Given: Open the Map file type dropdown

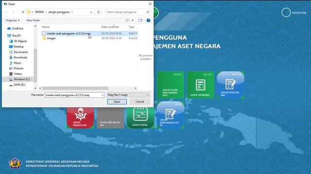Looking at the screenshot, I should (128, 95).
